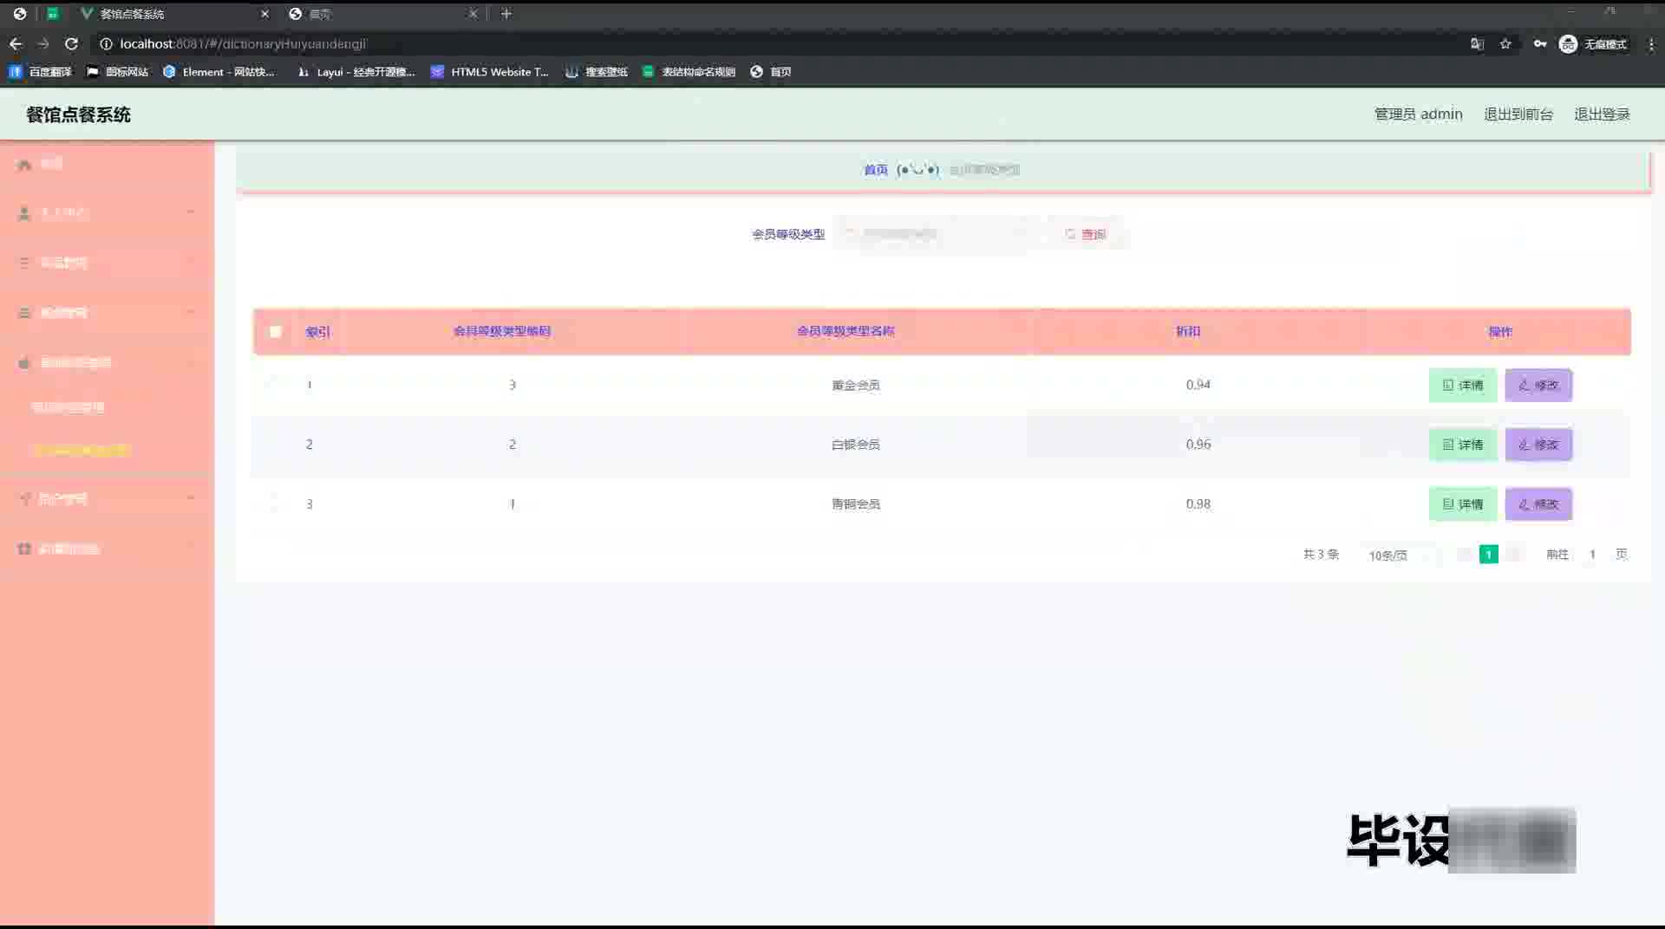The width and height of the screenshot is (1665, 929).
Task: Open the browser three-dot menu
Action: pyautogui.click(x=1651, y=43)
